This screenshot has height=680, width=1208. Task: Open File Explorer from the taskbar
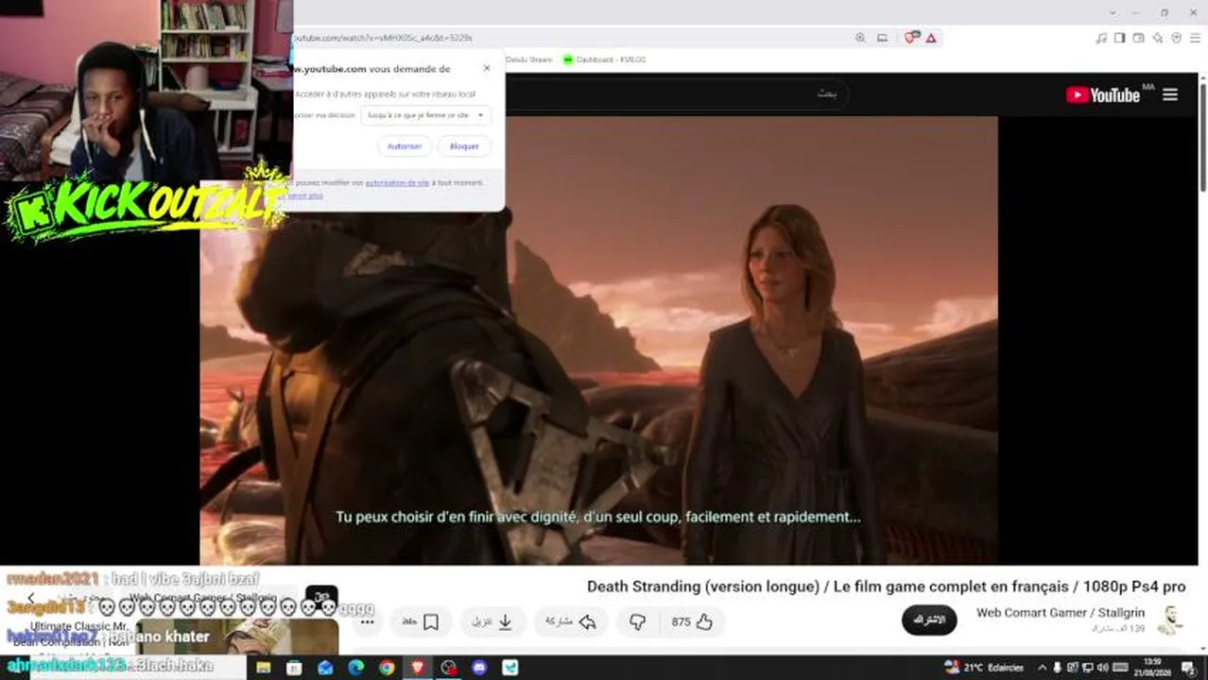263,668
